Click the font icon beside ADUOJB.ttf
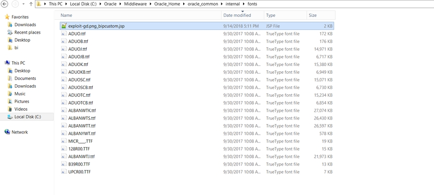Viewport: 434px width, 195px height. point(64,57)
